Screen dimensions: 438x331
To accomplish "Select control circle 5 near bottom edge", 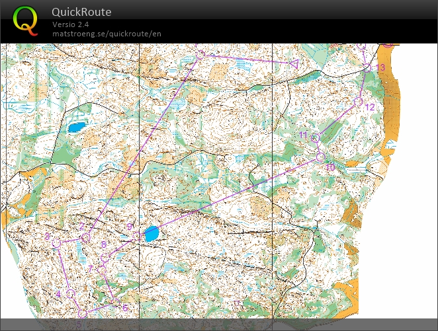I will tap(83, 313).
